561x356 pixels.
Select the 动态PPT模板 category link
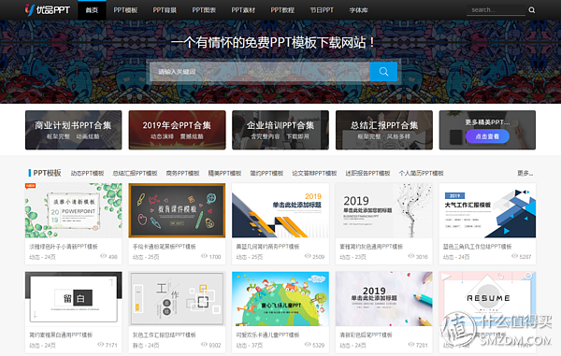pos(87,174)
